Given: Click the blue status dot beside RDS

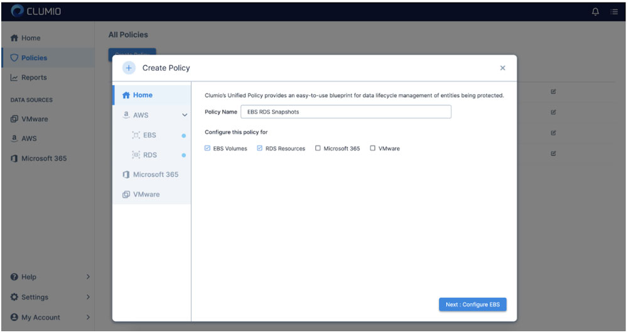Looking at the screenshot, I should 184,155.
